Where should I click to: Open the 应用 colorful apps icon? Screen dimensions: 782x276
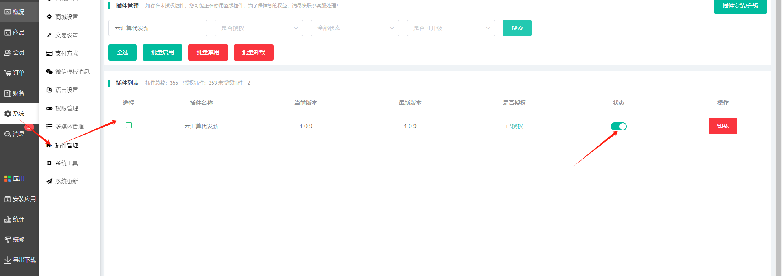tap(7, 179)
